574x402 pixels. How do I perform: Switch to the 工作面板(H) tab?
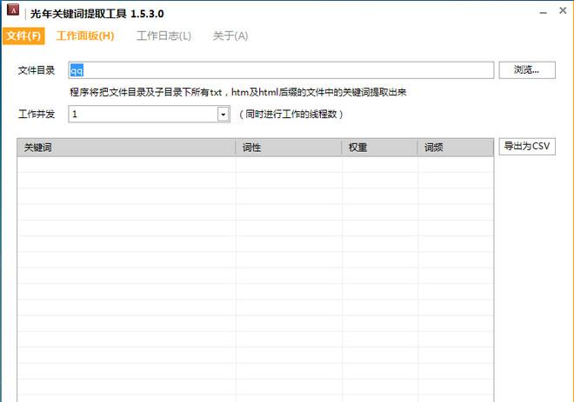(84, 36)
